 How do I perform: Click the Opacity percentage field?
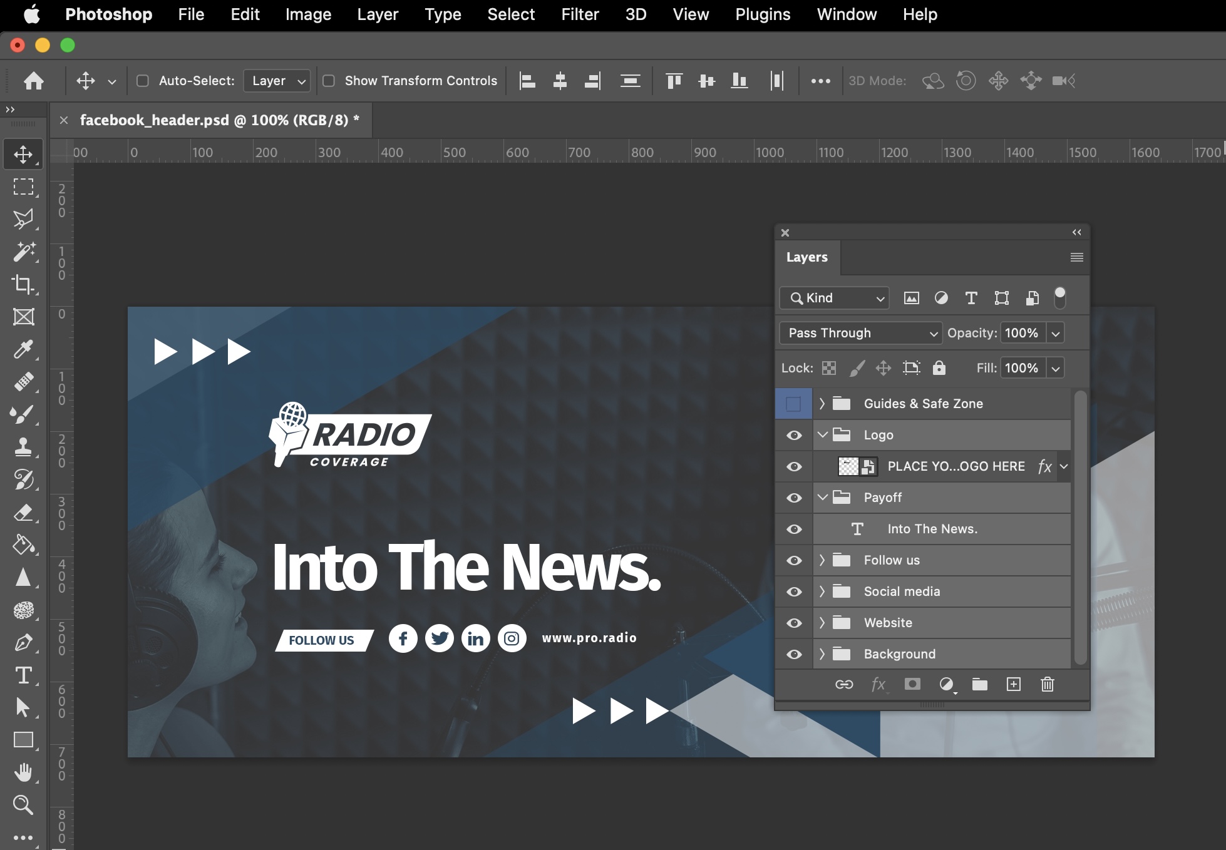(x=1021, y=333)
